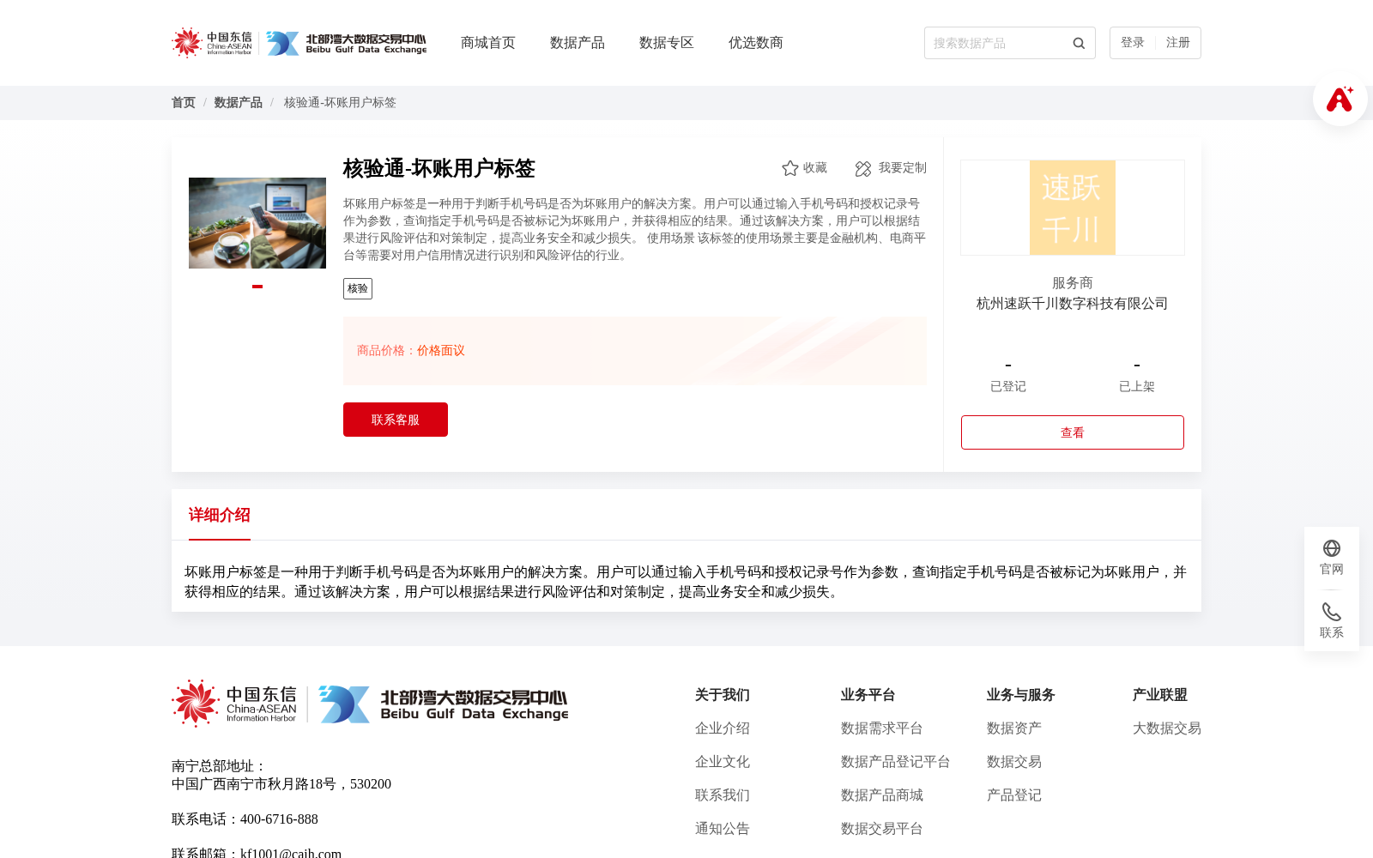Open footer link 大数据交易
Screen dimensions: 1373x858
(x=1167, y=728)
